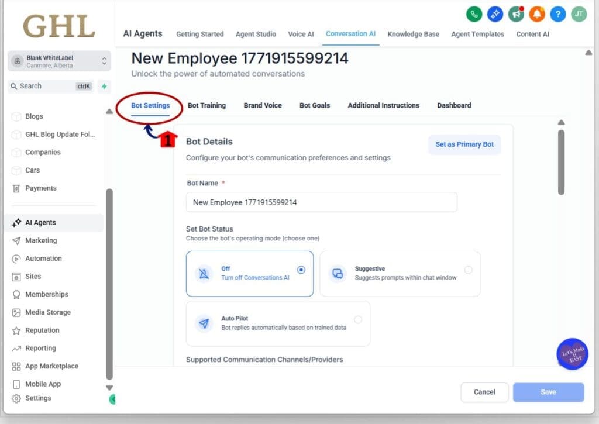The image size is (599, 424).
Task: Open the Knowledge Base section
Action: pyautogui.click(x=413, y=35)
